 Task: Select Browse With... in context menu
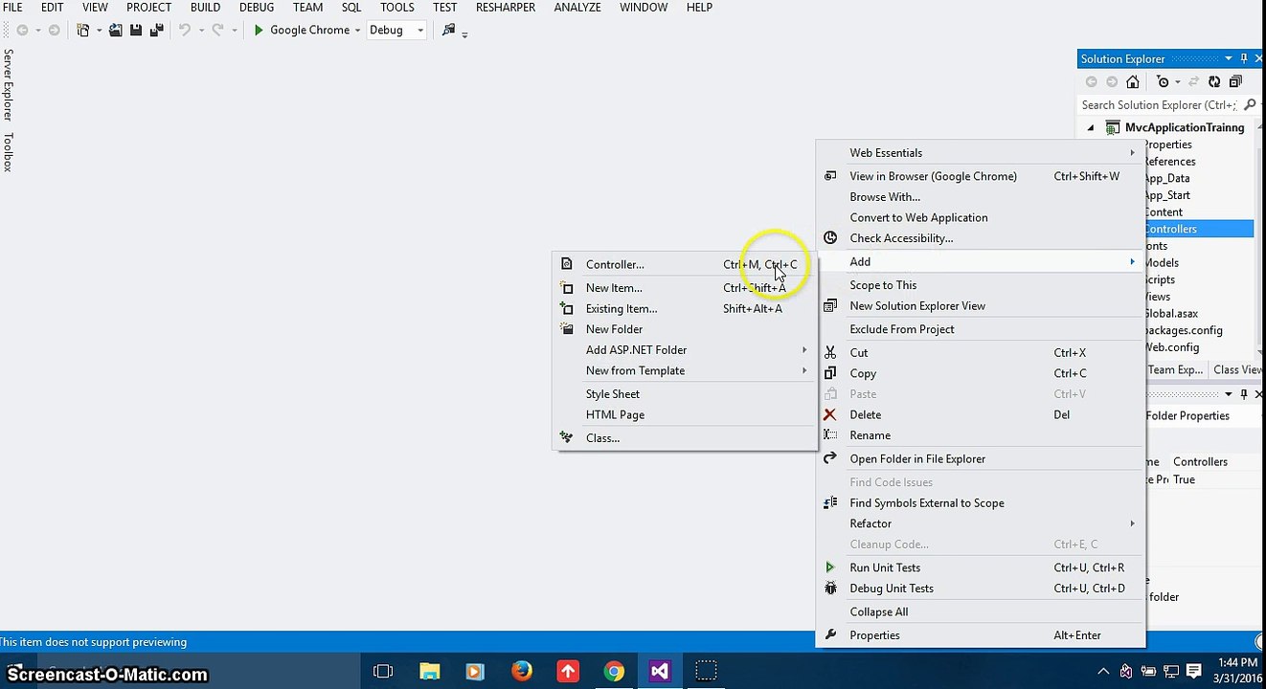[x=981, y=197]
